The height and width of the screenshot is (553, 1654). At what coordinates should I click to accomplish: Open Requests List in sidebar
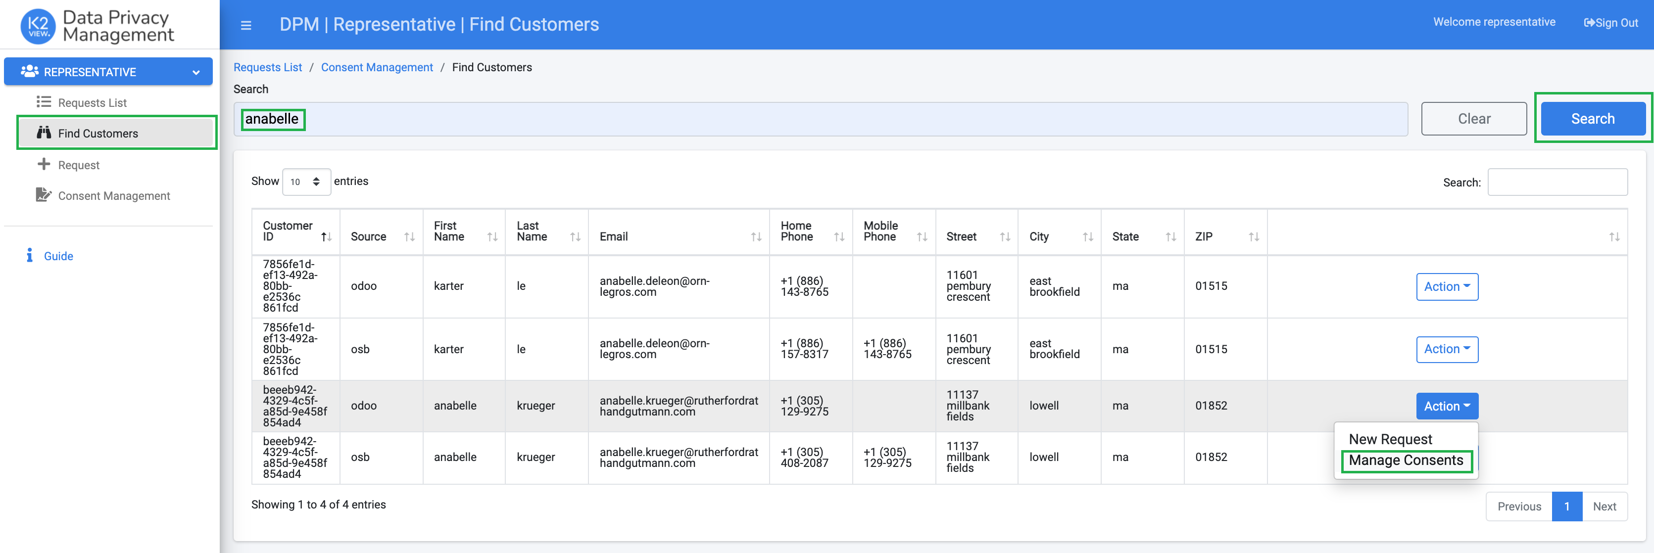tap(92, 103)
